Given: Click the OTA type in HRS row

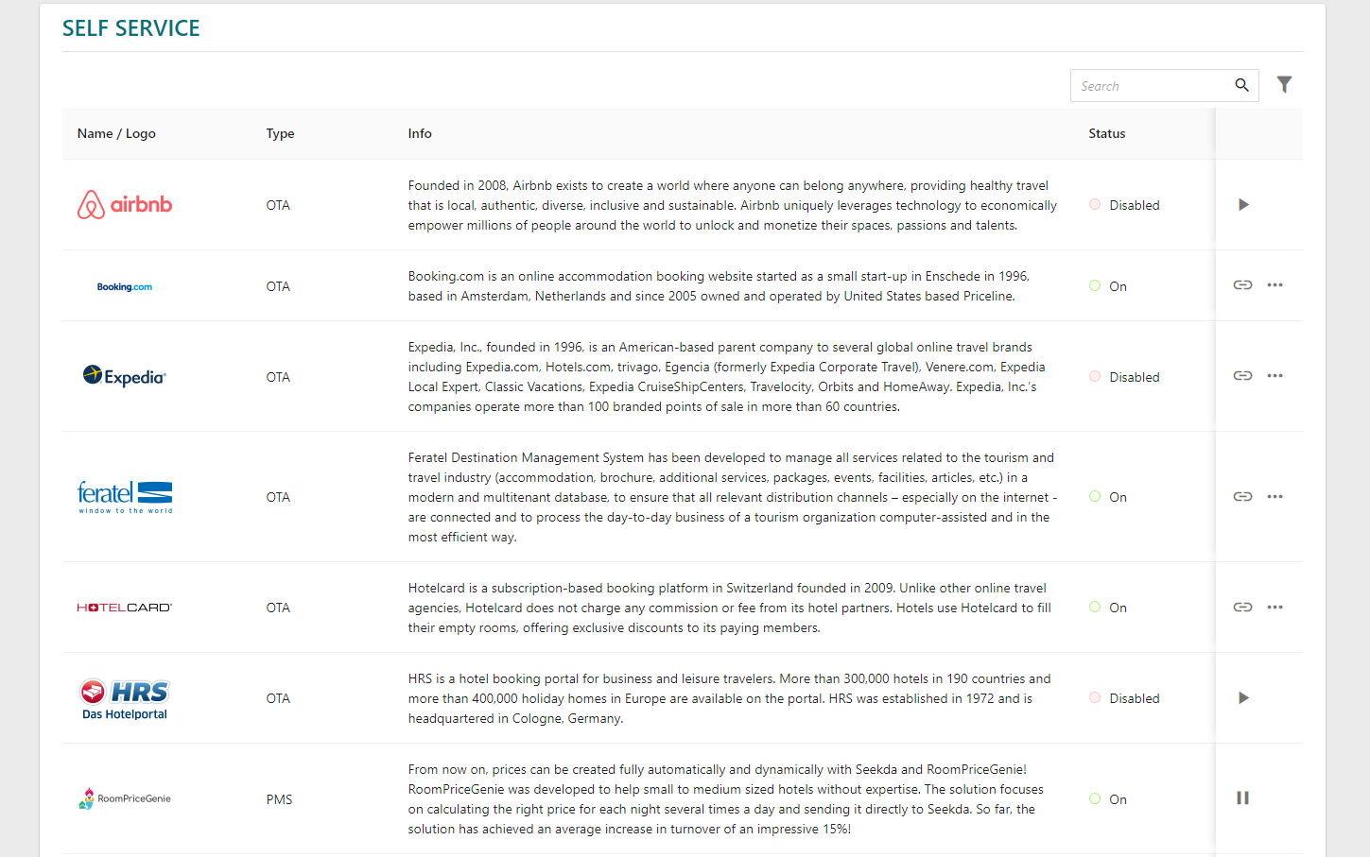Looking at the screenshot, I should click(x=278, y=698).
